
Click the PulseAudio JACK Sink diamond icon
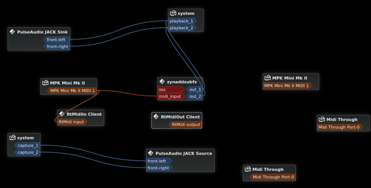[13, 31]
